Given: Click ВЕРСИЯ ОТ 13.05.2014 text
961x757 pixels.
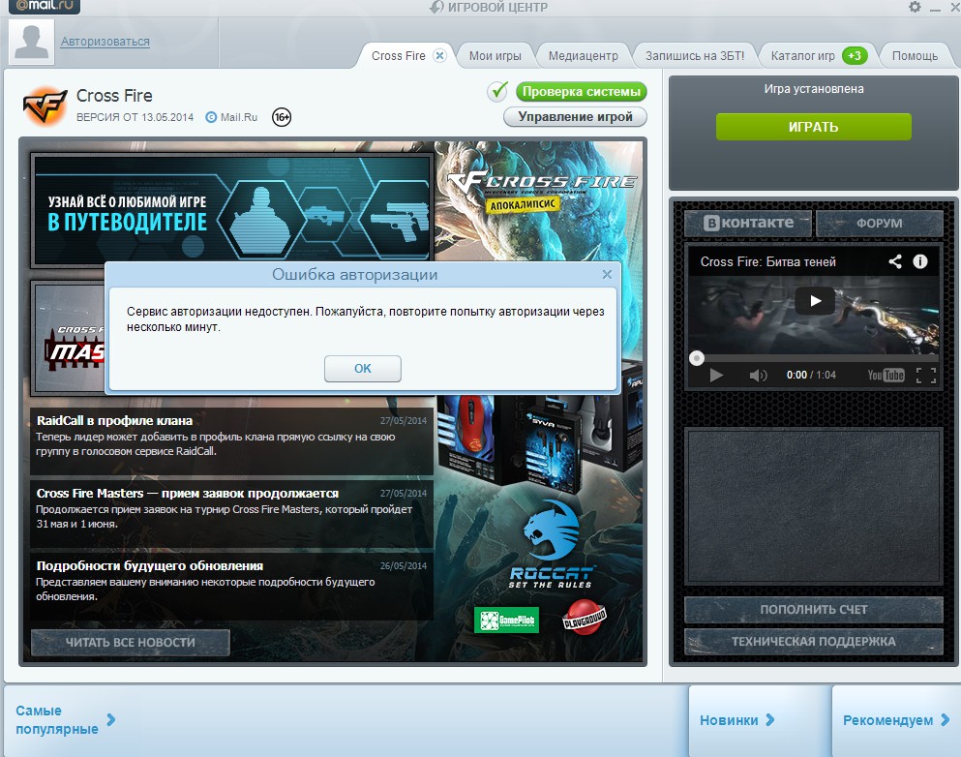Looking at the screenshot, I should [x=135, y=117].
